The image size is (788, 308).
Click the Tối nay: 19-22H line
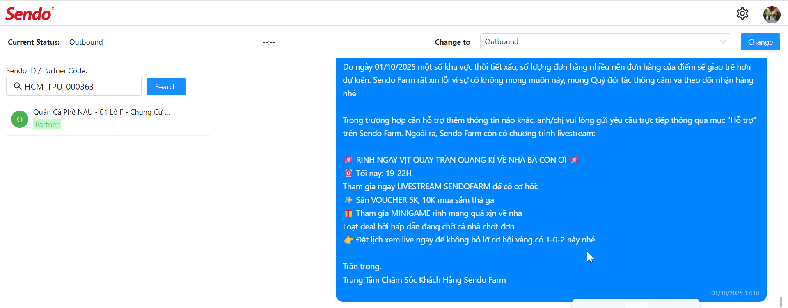click(x=378, y=173)
